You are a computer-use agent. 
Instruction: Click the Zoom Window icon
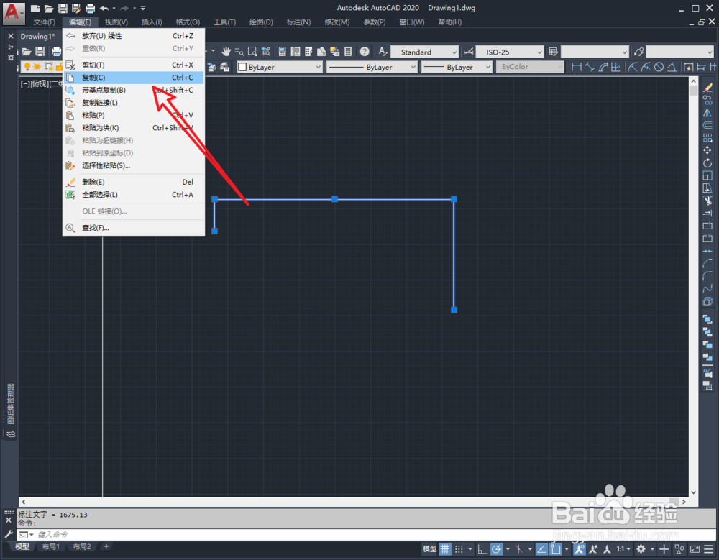click(252, 52)
